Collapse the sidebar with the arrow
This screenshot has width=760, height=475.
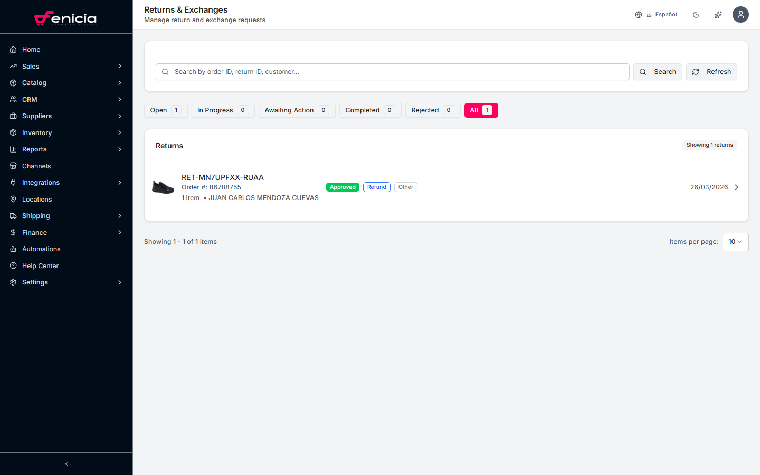click(x=66, y=463)
